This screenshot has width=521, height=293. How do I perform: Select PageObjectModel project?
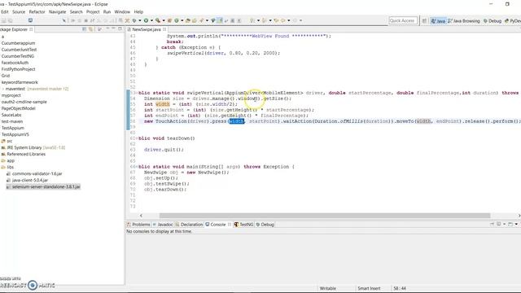click(18, 108)
